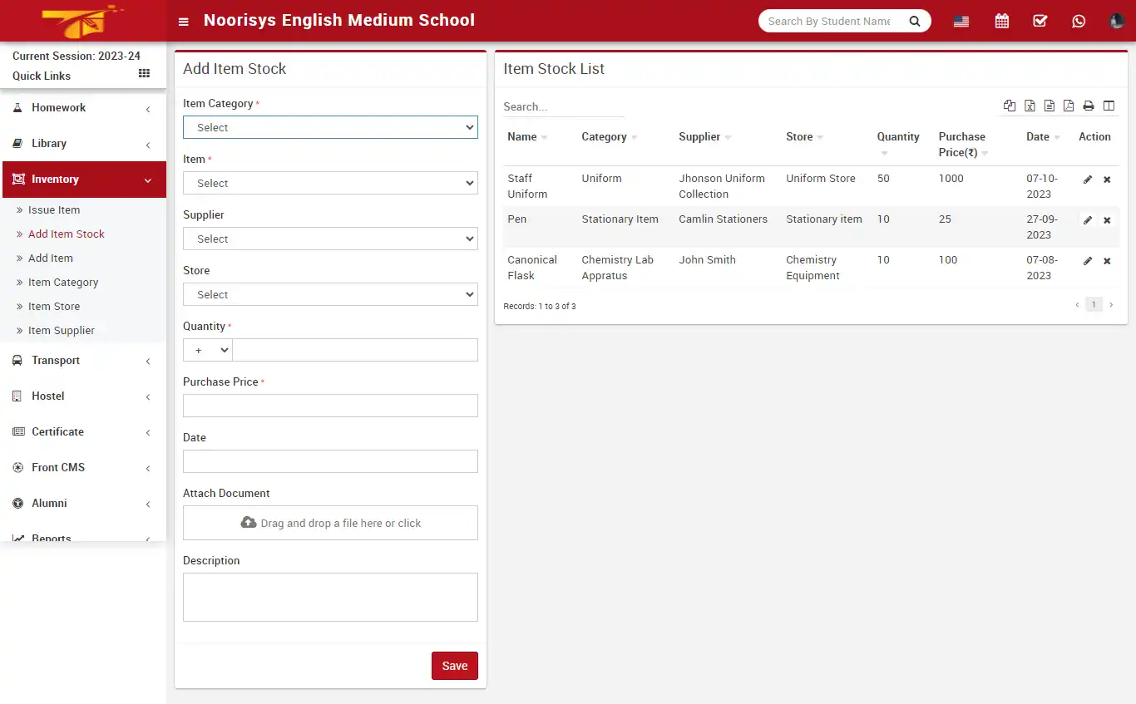This screenshot has width=1136, height=704.
Task: Copy the stock list data
Action: click(x=1010, y=106)
